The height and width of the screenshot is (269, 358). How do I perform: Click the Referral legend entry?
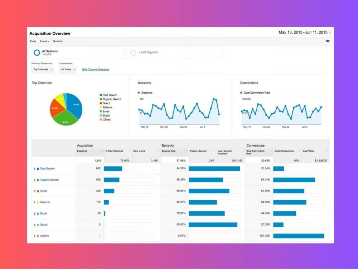(x=106, y=107)
